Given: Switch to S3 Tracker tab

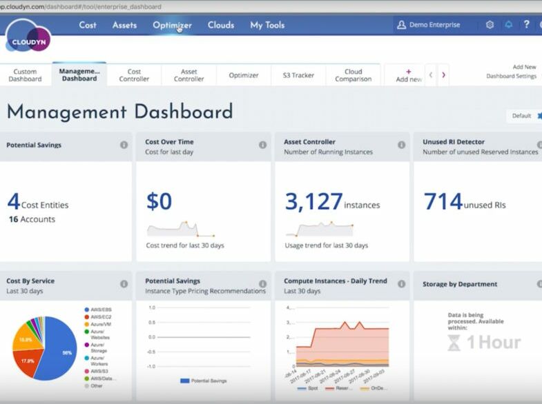Looking at the screenshot, I should (x=298, y=75).
